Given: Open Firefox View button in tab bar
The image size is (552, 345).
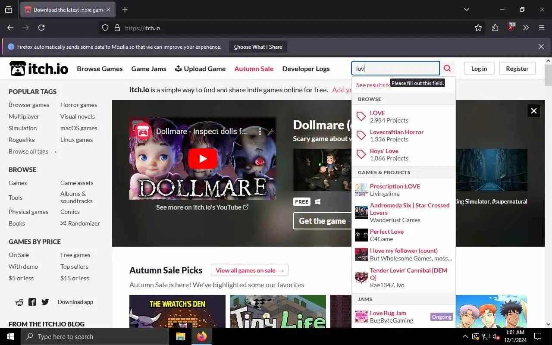Looking at the screenshot, I should [x=9, y=9].
